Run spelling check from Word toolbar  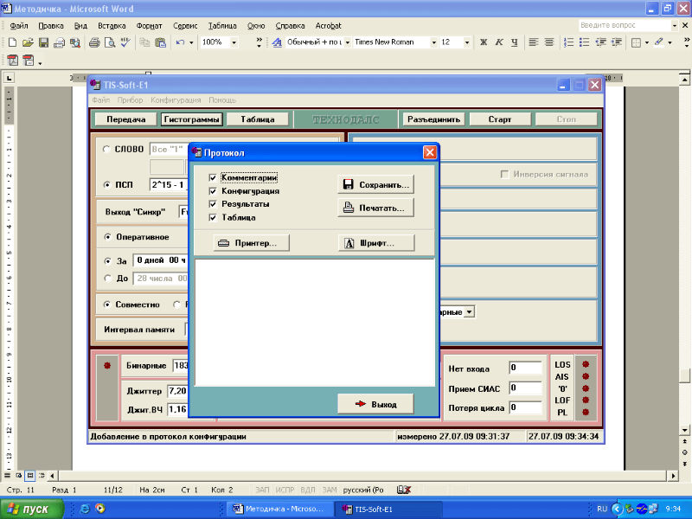(x=125, y=42)
